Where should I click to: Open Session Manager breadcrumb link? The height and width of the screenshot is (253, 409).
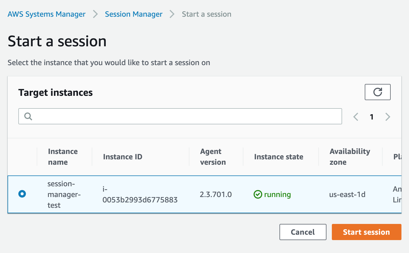pyautogui.click(x=134, y=14)
